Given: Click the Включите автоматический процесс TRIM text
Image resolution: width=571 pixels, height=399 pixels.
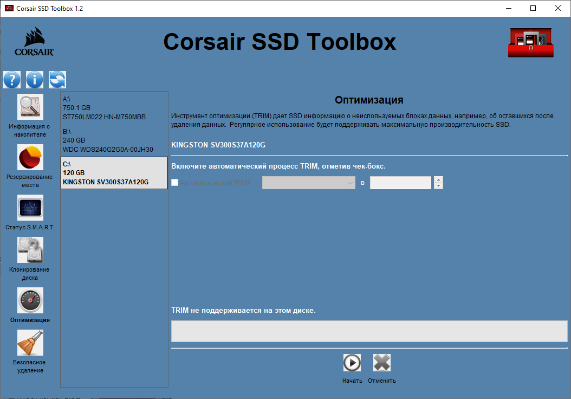Looking at the screenshot, I should (x=278, y=166).
